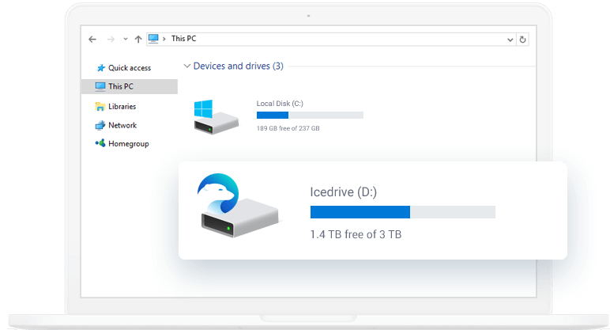
Task: Open the Icedrive (D:) polar bear drive icon
Action: [x=235, y=207]
